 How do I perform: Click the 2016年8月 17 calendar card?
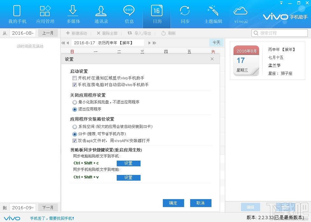pos(246,60)
